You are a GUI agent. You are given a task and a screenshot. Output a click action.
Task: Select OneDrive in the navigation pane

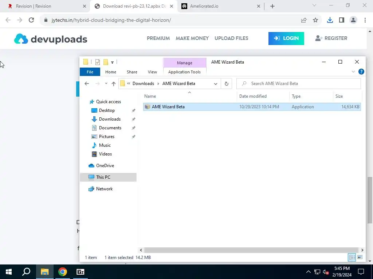tap(105, 166)
